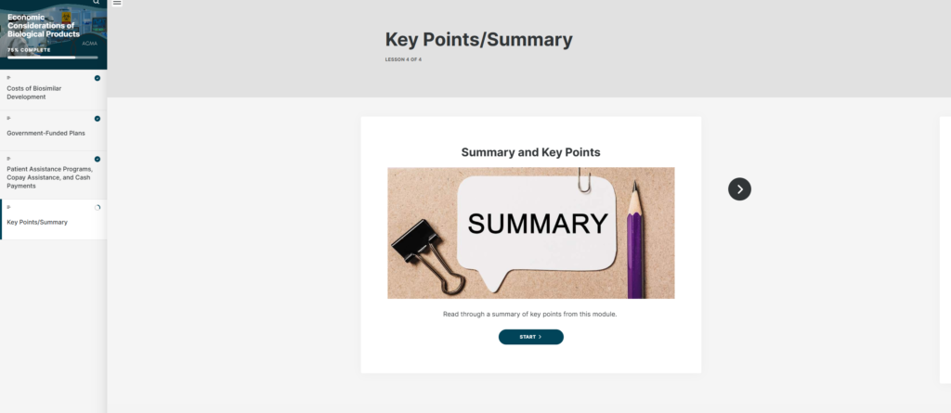
Task: Click the search magnifier icon in sidebar
Action: tap(96, 3)
